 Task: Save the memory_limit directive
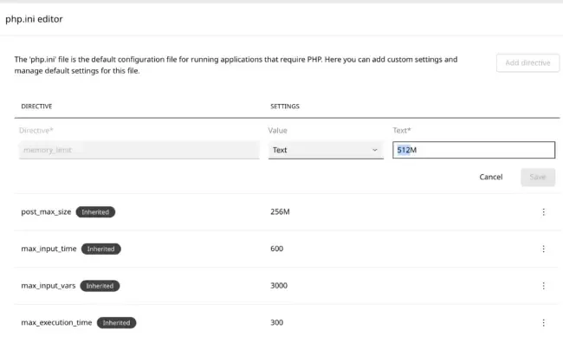coord(538,177)
